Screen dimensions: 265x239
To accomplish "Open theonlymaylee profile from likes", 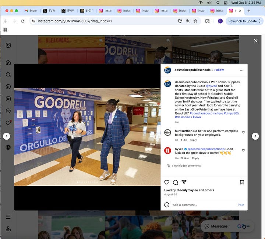I will pos(187,190).
